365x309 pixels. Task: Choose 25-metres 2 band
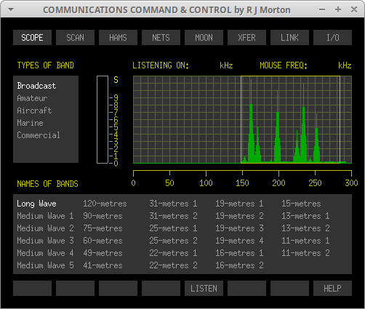[x=173, y=241]
